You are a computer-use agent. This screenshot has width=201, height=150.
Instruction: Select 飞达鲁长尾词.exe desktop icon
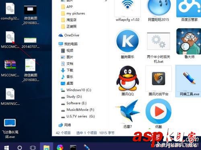point(10,129)
